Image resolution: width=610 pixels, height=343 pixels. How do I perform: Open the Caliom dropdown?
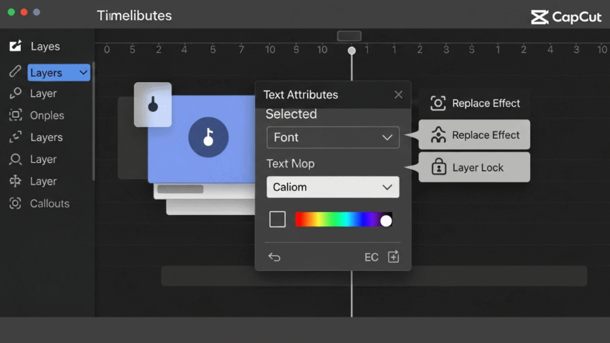click(x=332, y=187)
